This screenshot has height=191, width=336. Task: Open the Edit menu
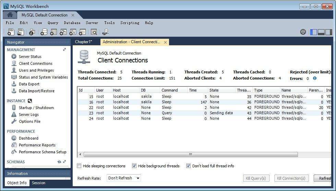tap(24, 23)
